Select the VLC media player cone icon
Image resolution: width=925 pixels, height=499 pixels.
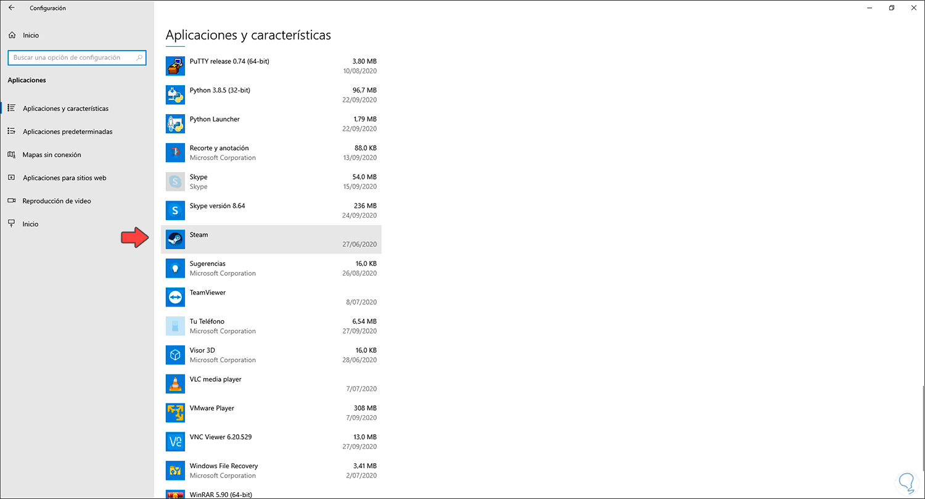175,384
